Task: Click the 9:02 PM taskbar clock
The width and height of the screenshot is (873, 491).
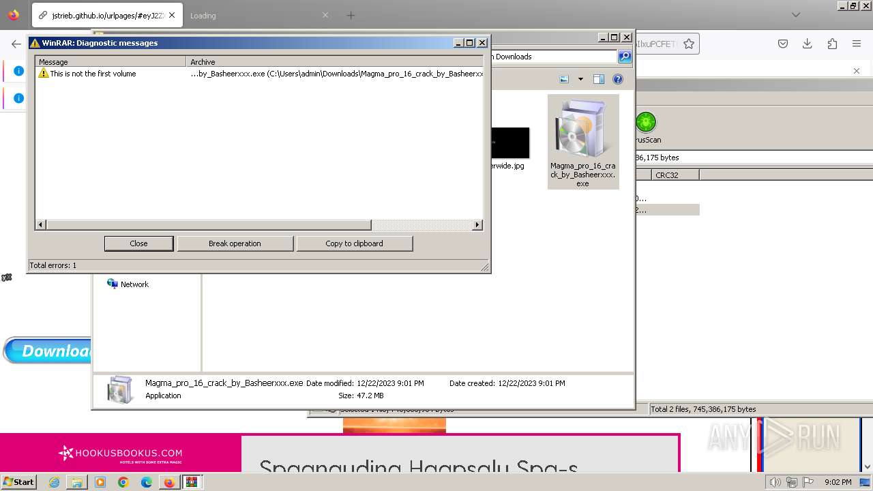Action: (838, 482)
